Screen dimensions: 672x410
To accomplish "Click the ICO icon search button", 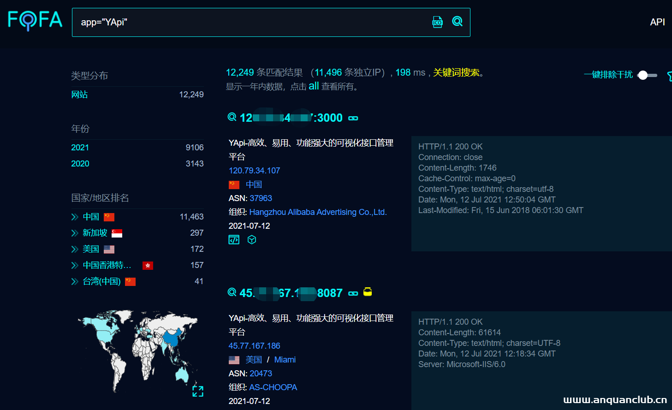I will [437, 22].
